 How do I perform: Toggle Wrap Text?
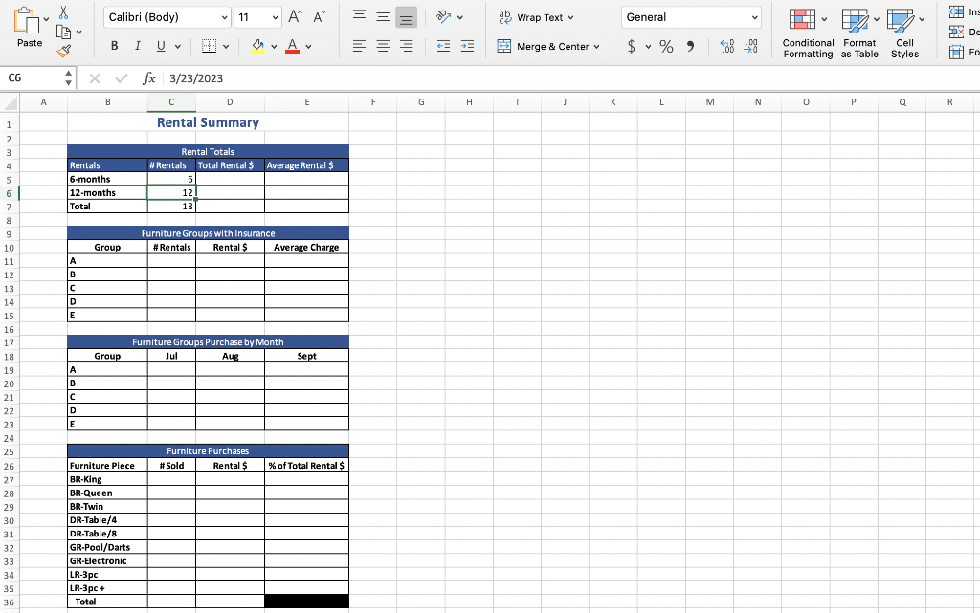point(536,17)
